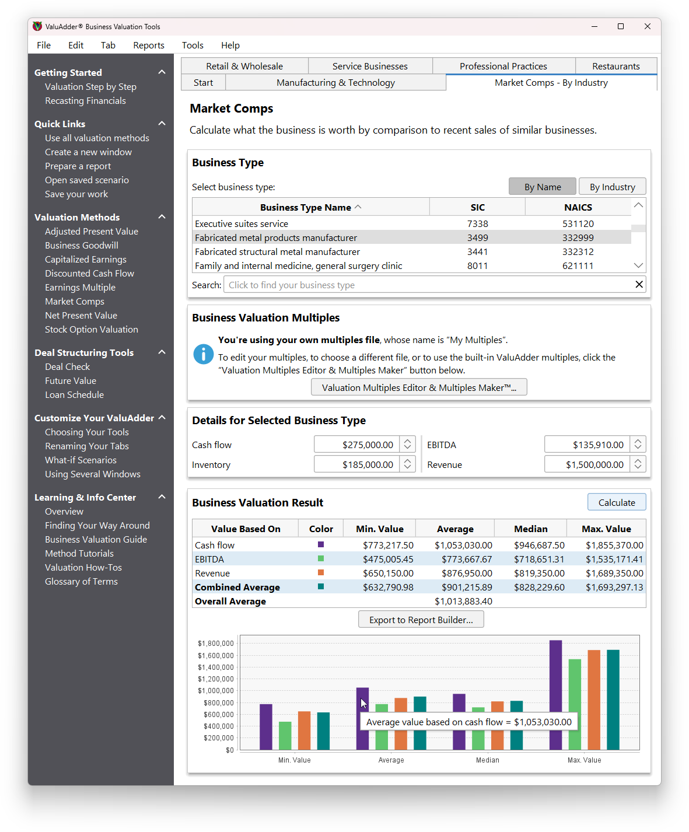The width and height of the screenshot is (689, 832).
Task: Switch to the Restaurants tab
Action: click(x=615, y=66)
